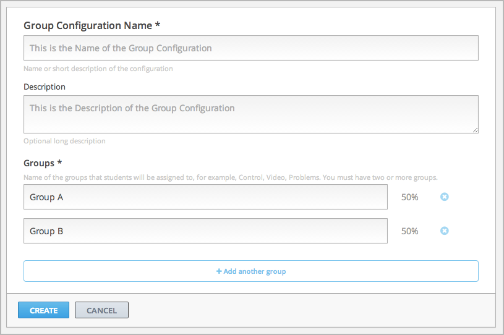The height and width of the screenshot is (335, 504).
Task: Select the Group A name field
Action: (x=205, y=197)
